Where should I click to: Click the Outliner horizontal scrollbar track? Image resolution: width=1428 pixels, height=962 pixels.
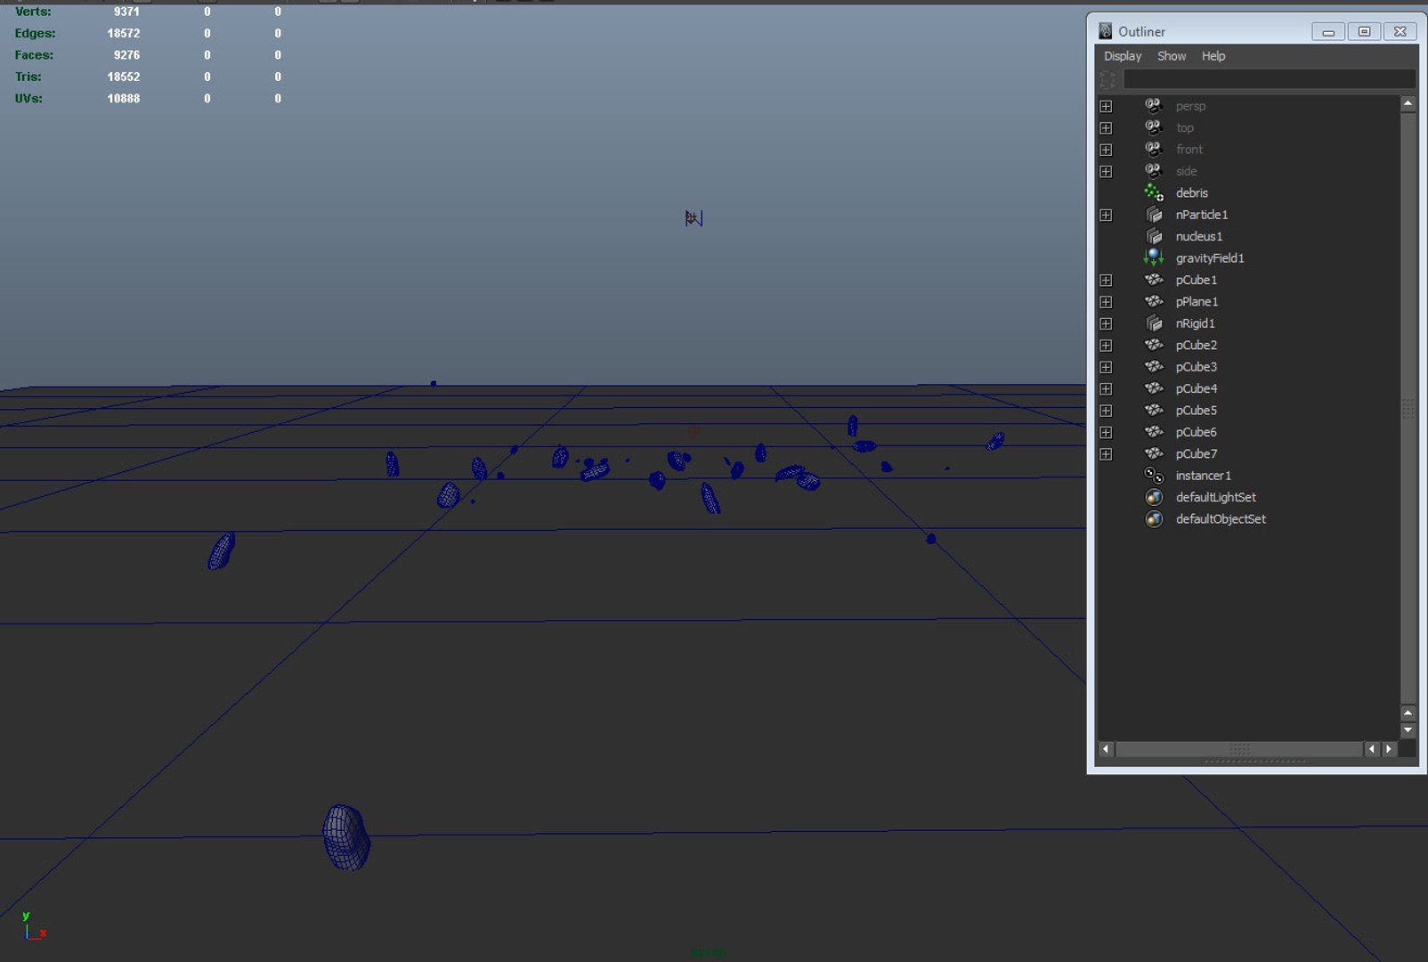1239,749
